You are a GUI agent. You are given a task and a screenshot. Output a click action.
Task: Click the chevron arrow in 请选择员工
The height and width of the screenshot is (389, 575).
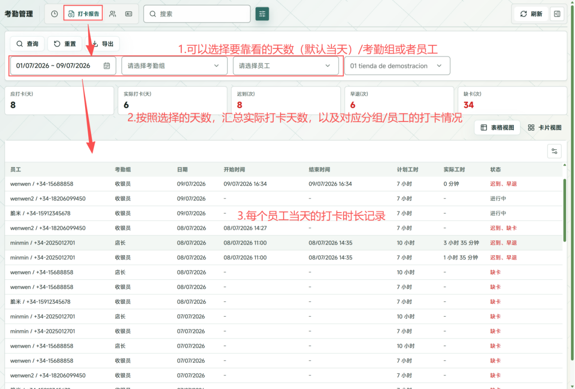tap(328, 66)
